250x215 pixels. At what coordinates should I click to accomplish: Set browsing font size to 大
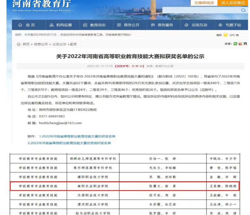pos(133,66)
